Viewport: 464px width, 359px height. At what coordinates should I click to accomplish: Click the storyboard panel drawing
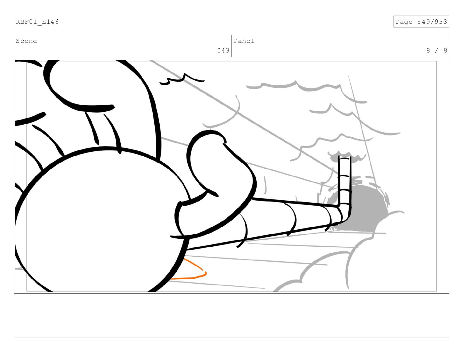click(x=231, y=176)
